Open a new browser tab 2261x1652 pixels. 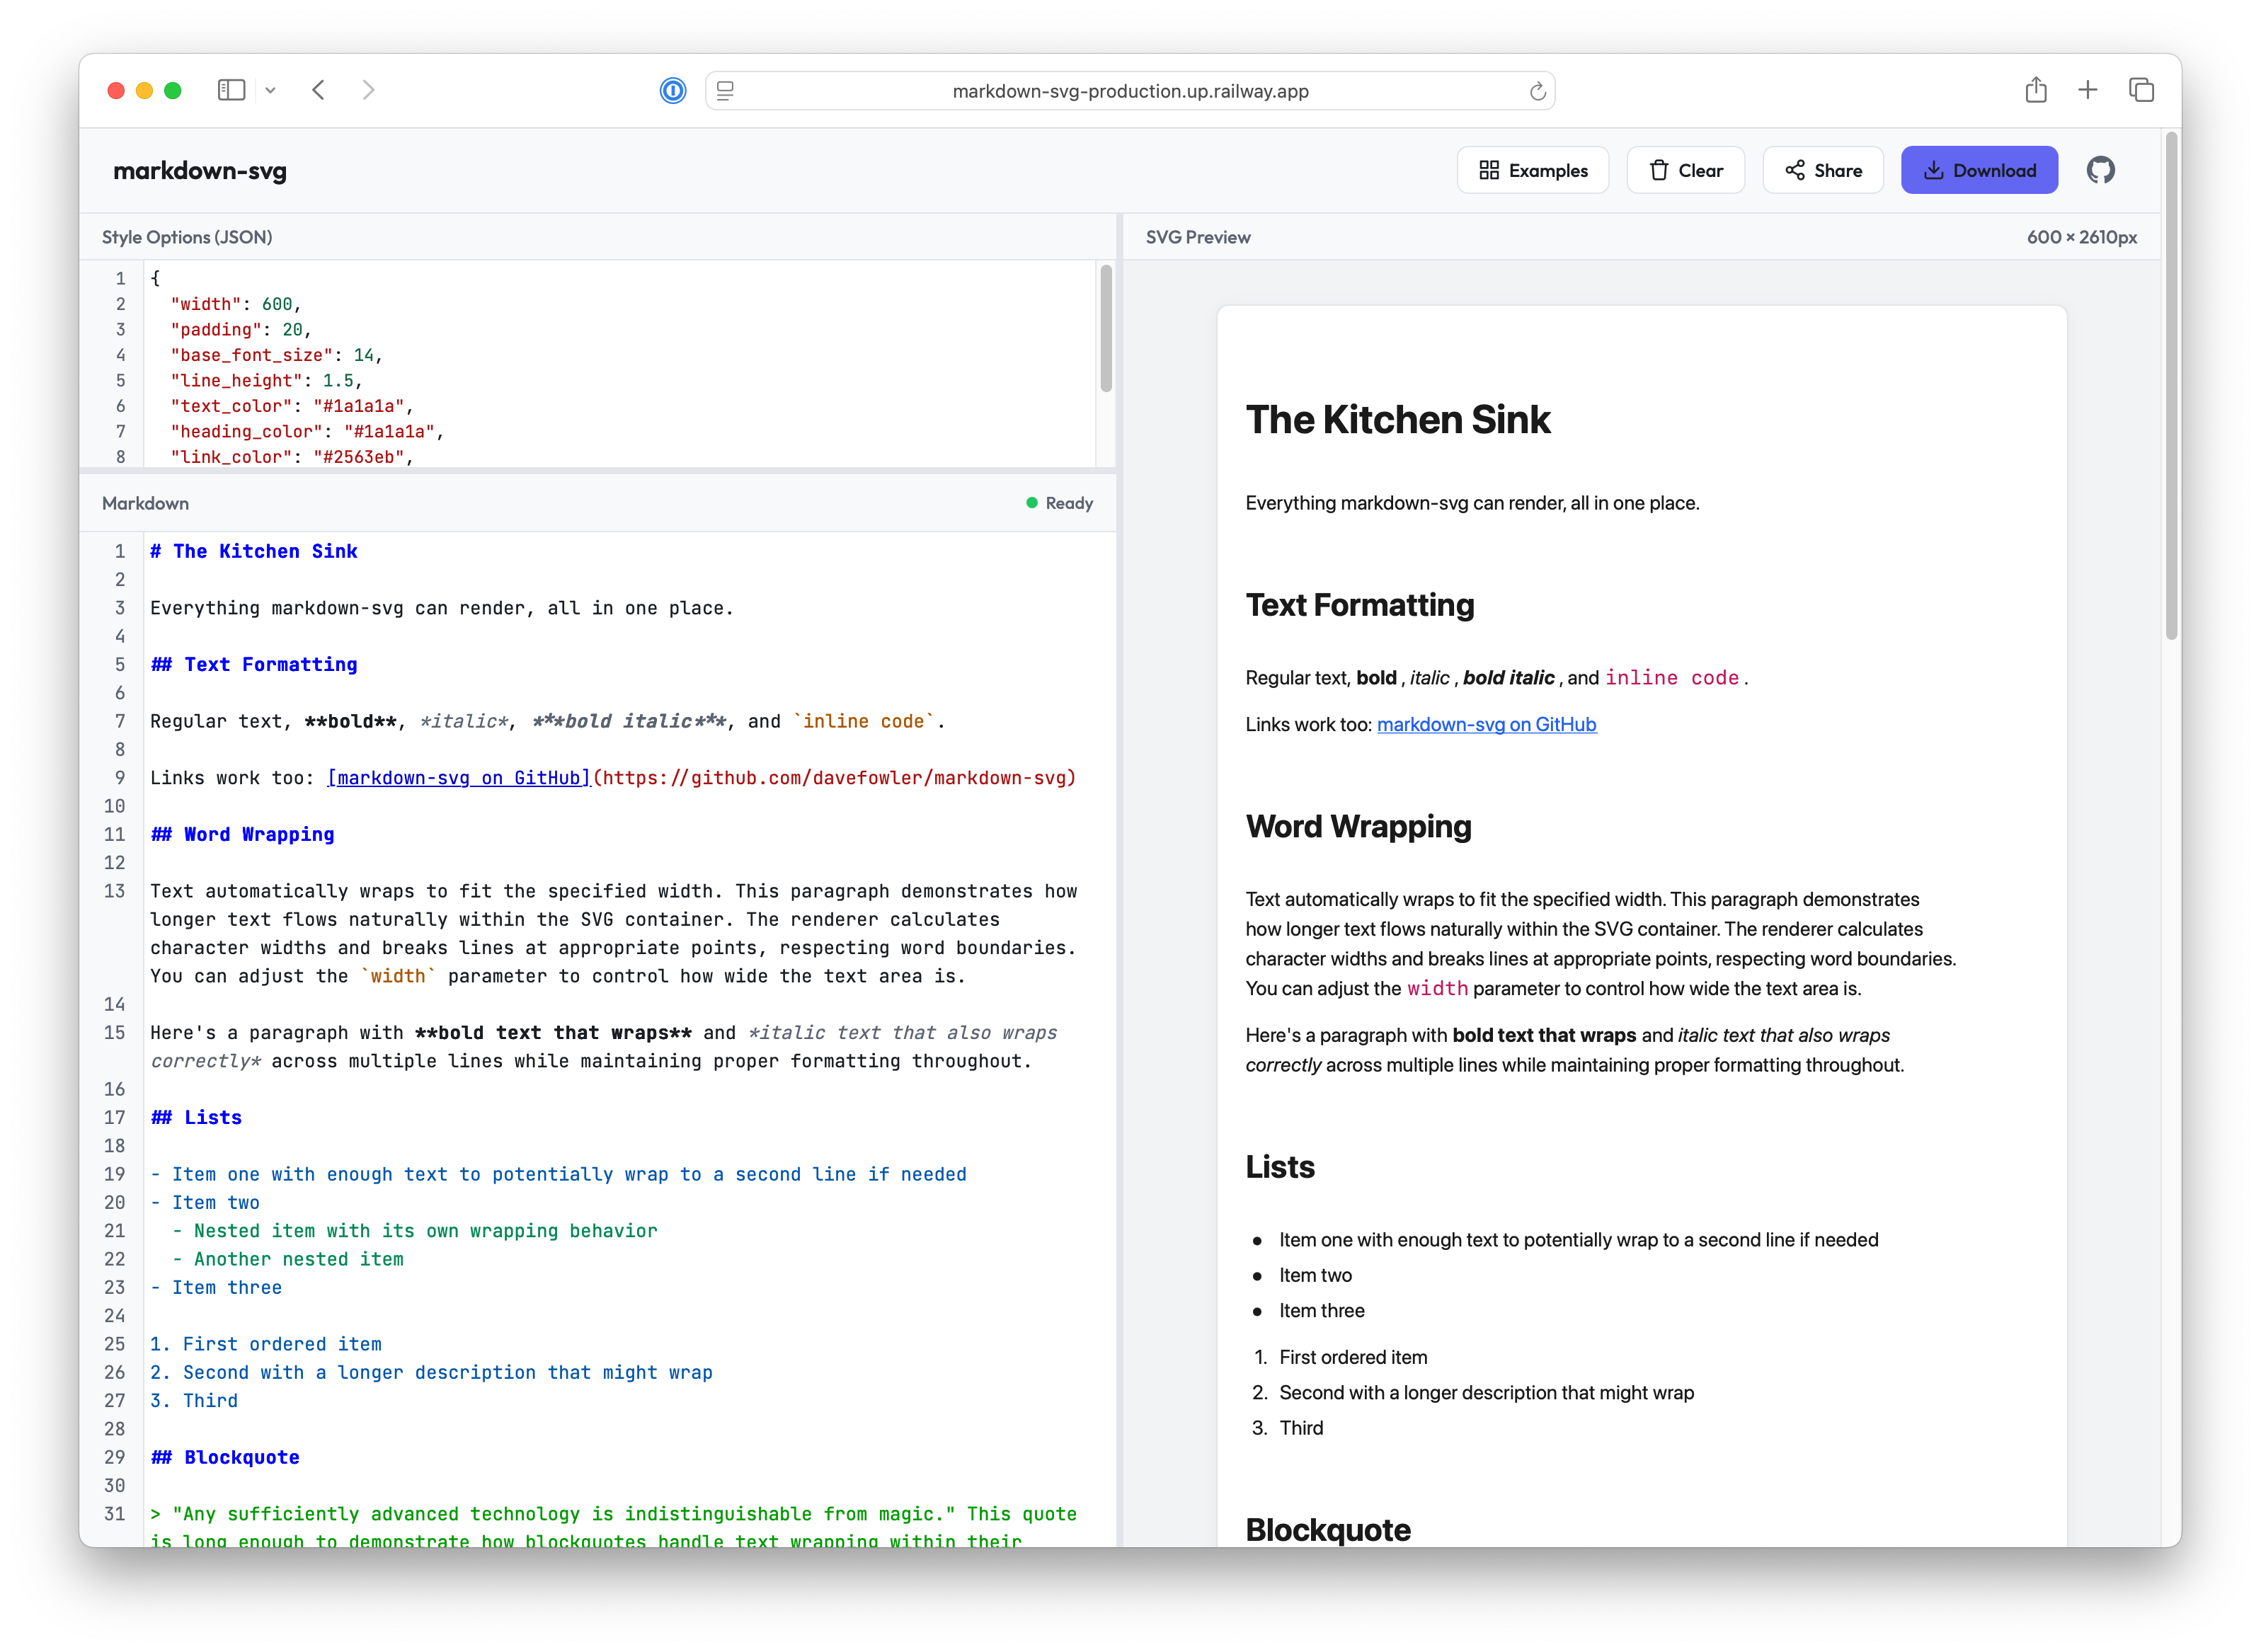(x=2088, y=90)
